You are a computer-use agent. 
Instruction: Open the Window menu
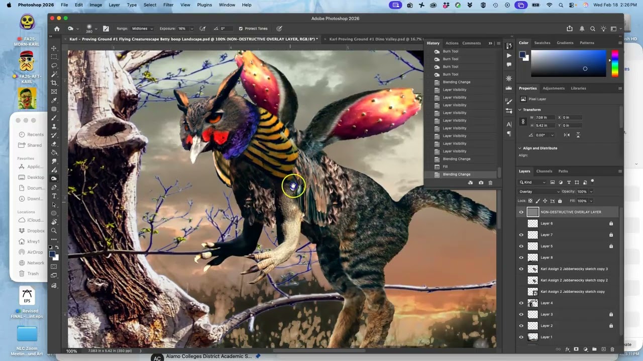coord(227,5)
